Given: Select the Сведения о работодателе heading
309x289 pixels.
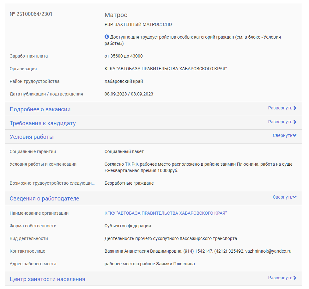Looking at the screenshot, I should click(x=44, y=198).
